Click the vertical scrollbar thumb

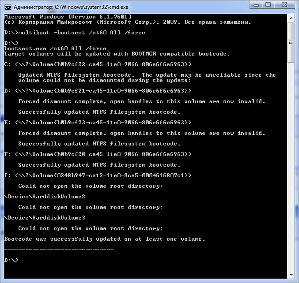(291, 42)
